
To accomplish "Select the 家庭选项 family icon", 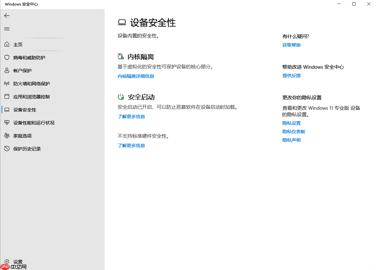I will pyautogui.click(x=7, y=135).
